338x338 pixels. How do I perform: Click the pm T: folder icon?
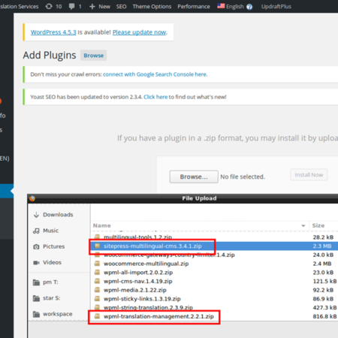click(x=36, y=282)
